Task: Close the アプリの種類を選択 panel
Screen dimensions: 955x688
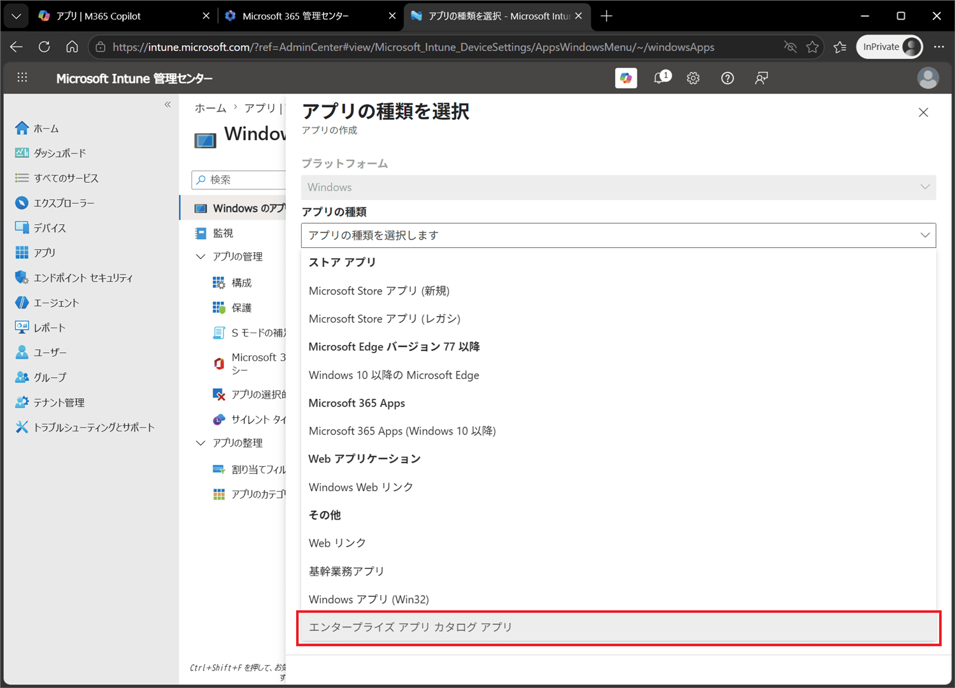Action: (x=923, y=113)
